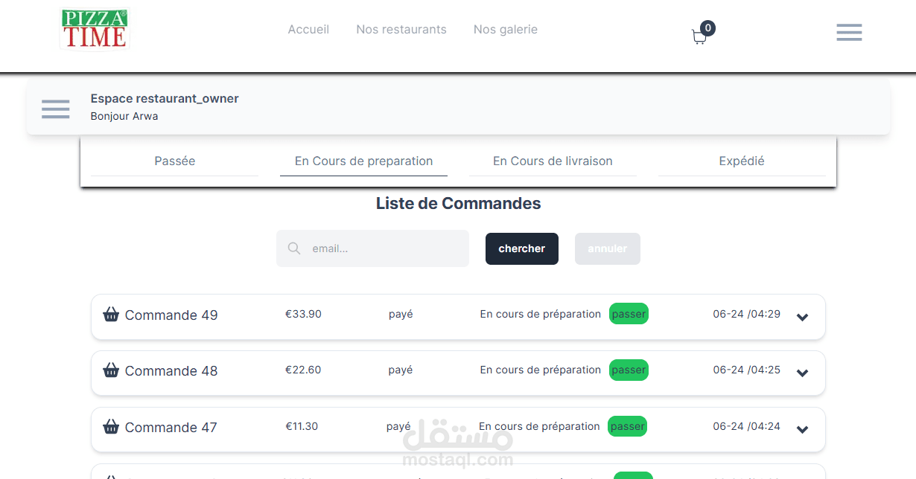
Task: Open the restaurant owner sidebar menu icon
Action: click(x=56, y=109)
